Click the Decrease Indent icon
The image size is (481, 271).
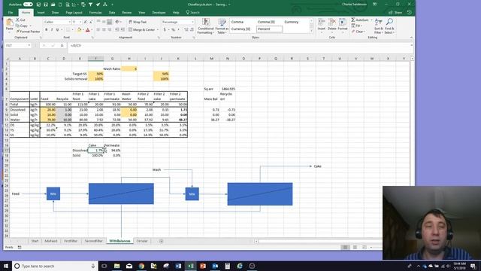117,30
